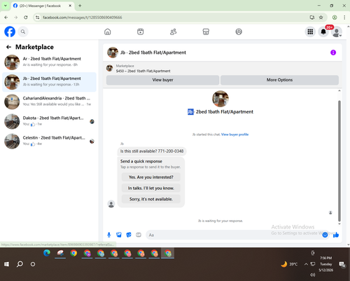Open the notifications bell icon
350x281 pixels.
click(323, 32)
